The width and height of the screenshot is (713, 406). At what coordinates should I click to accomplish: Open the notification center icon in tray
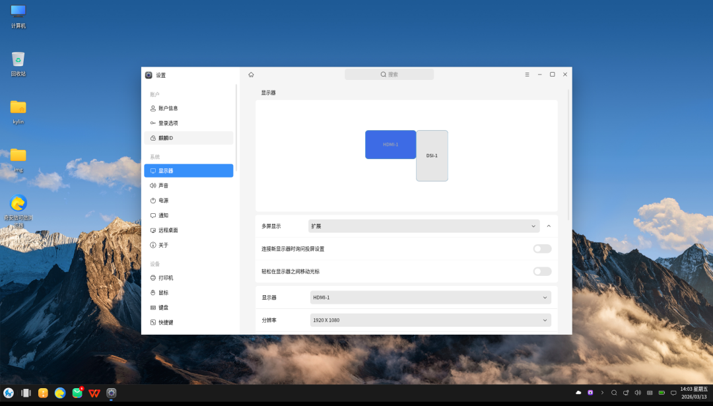[673, 393]
